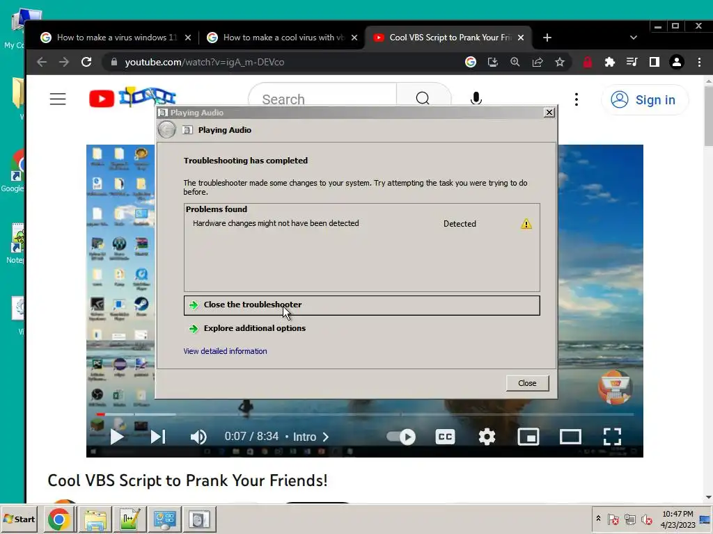Screen dimensions: 713x534
Task: Open the red lock extension
Action: pos(588,62)
